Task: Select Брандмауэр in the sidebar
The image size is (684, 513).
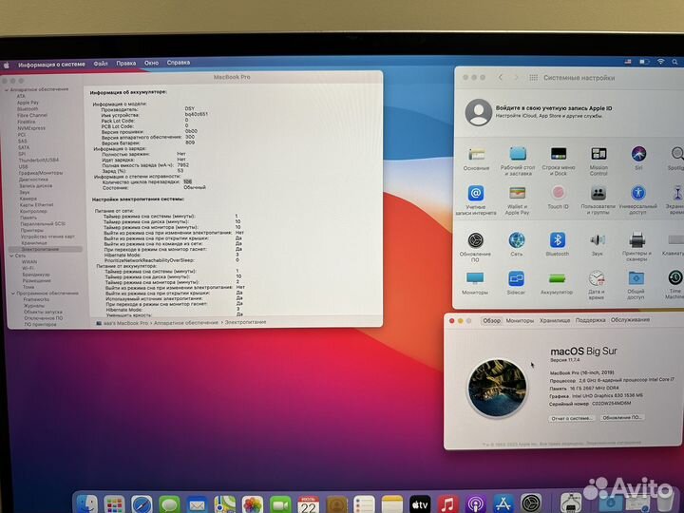Action: tap(36, 275)
